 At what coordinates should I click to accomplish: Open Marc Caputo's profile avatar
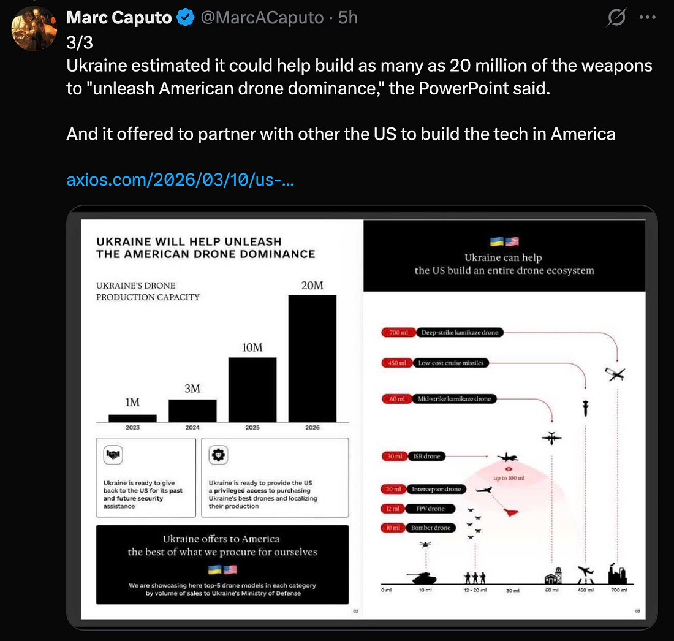coord(34,29)
